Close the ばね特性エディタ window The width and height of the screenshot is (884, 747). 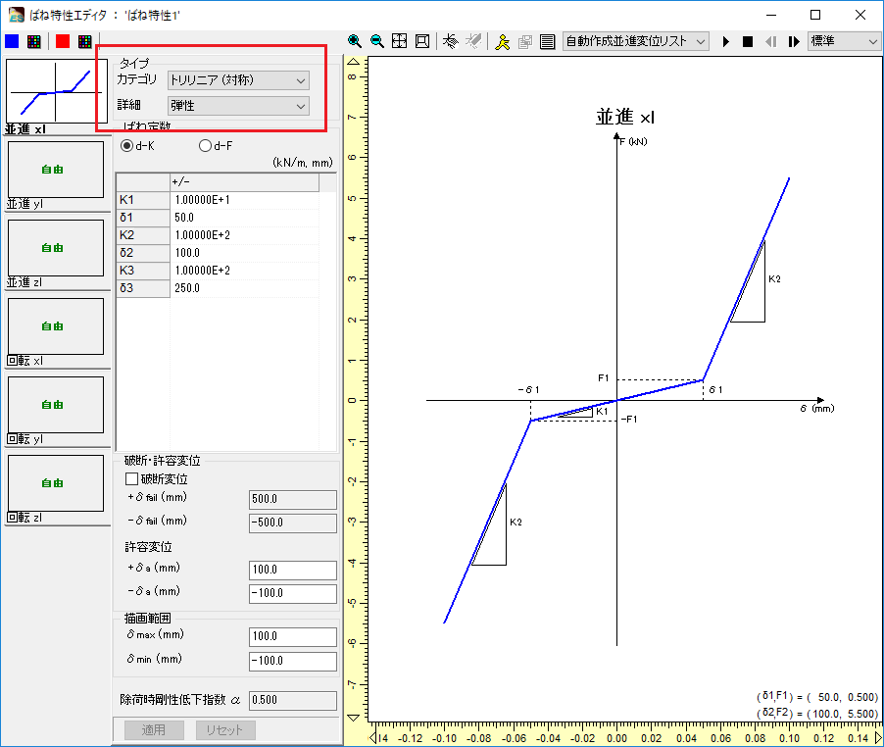pyautogui.click(x=860, y=15)
